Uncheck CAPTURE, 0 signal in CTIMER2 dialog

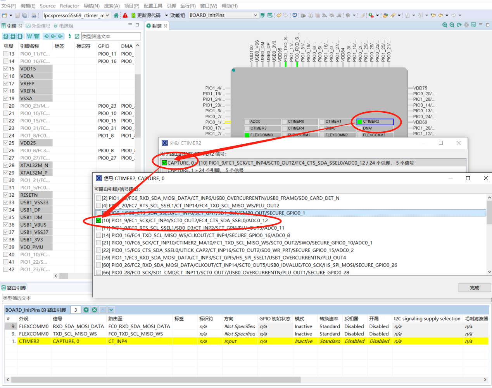[164, 163]
